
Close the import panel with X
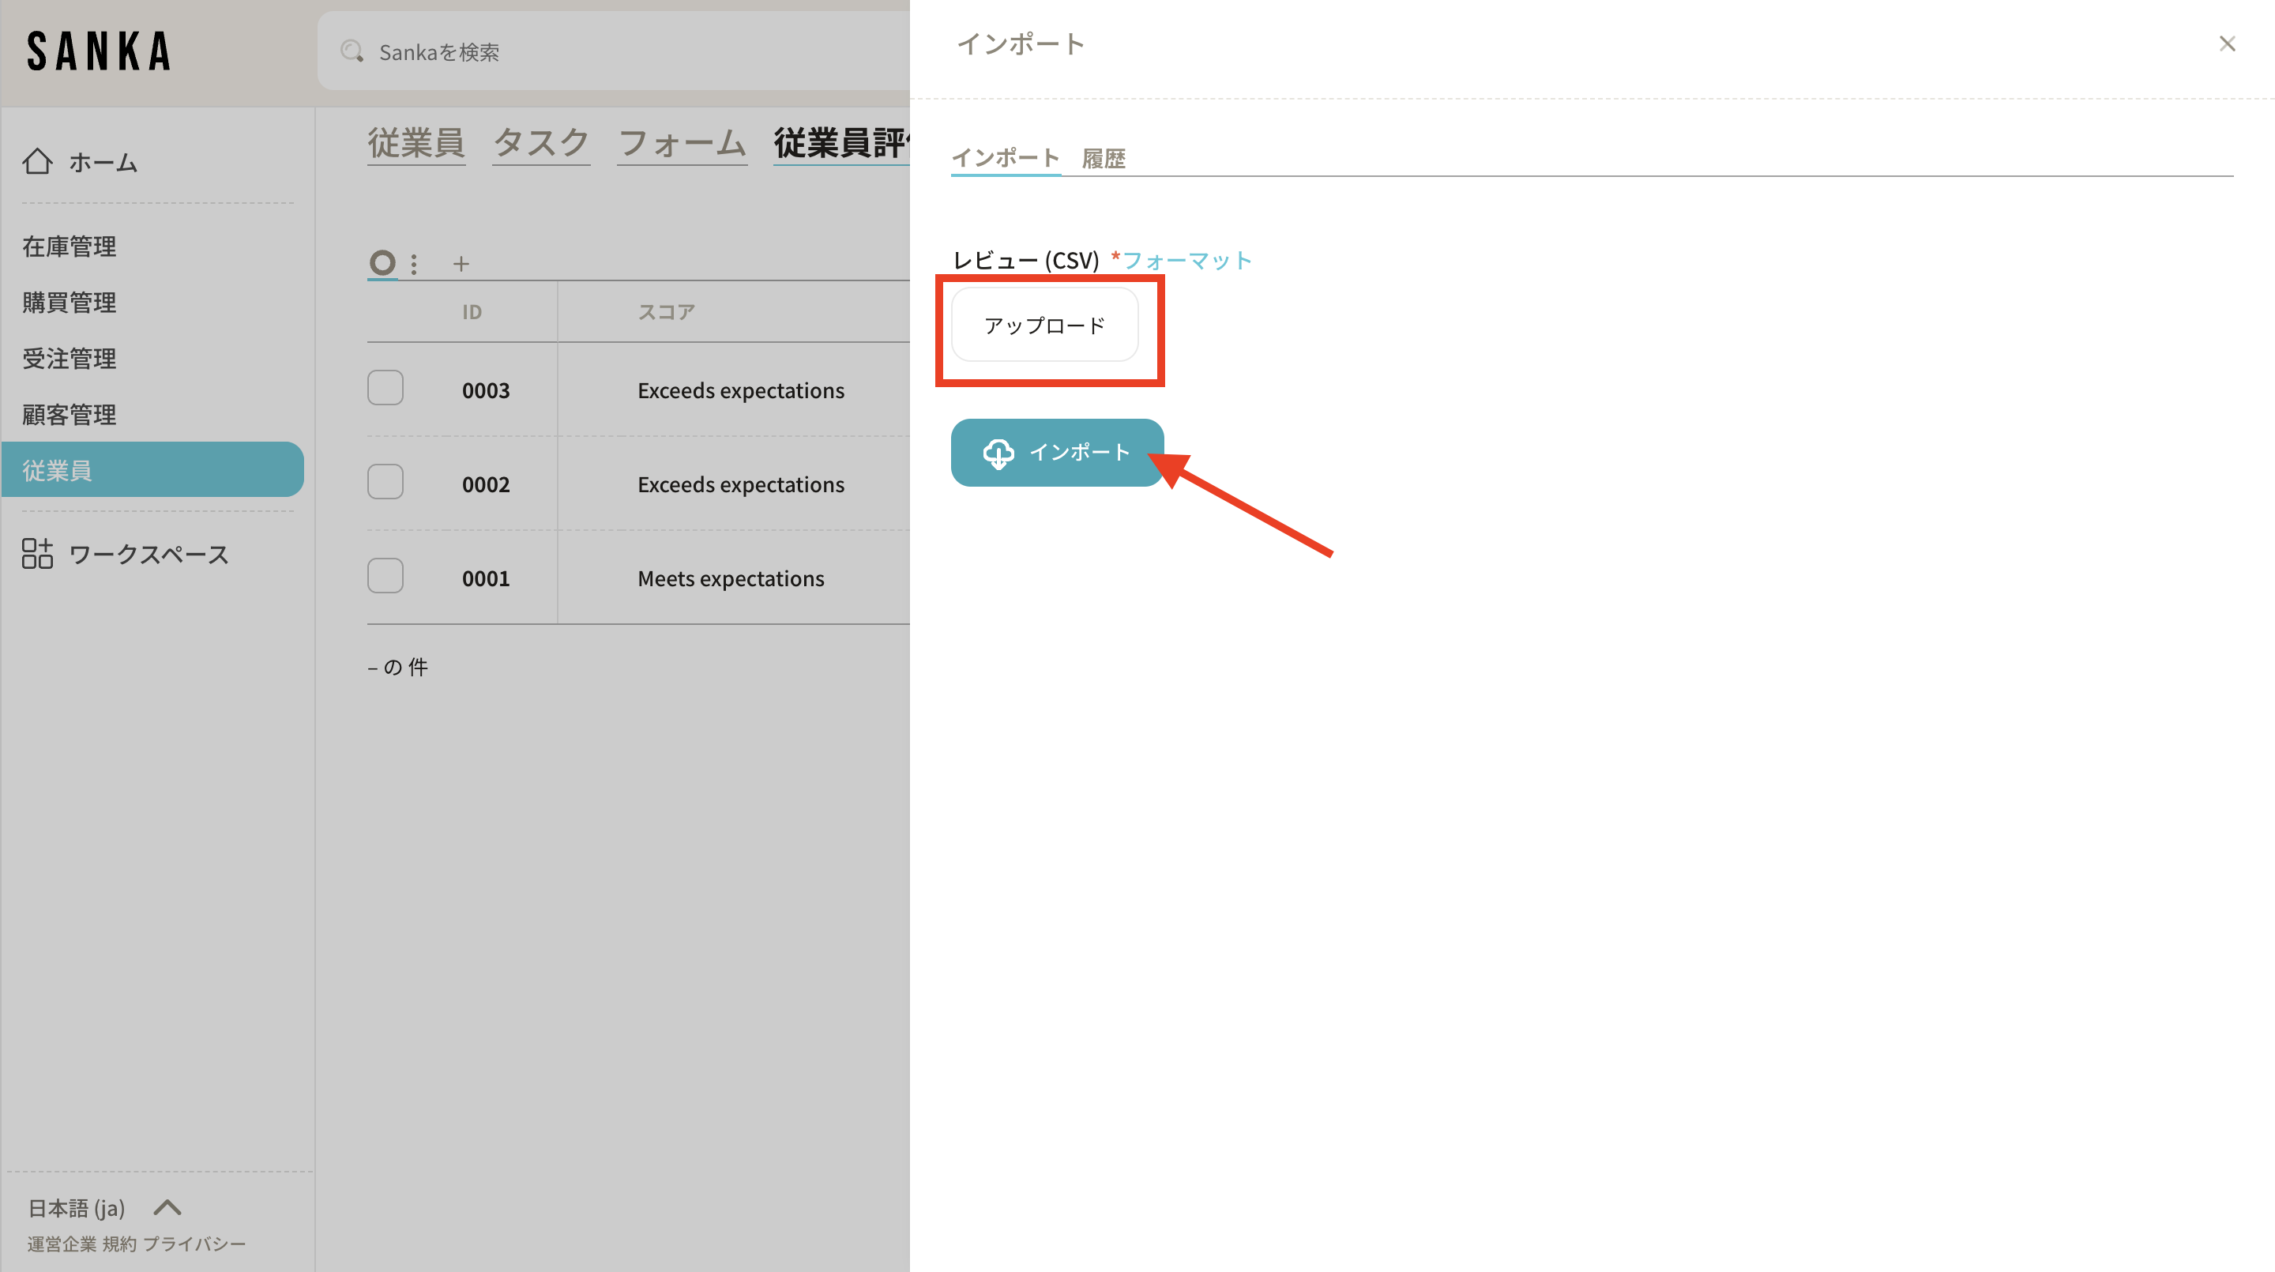[2227, 44]
